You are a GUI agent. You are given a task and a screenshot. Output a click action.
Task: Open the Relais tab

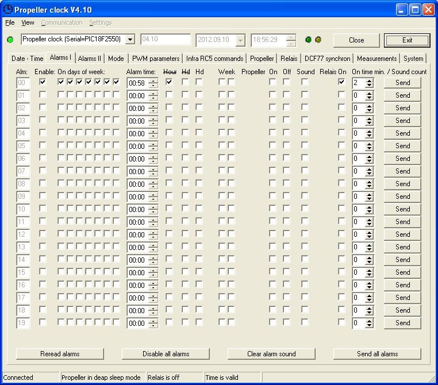[289, 59]
